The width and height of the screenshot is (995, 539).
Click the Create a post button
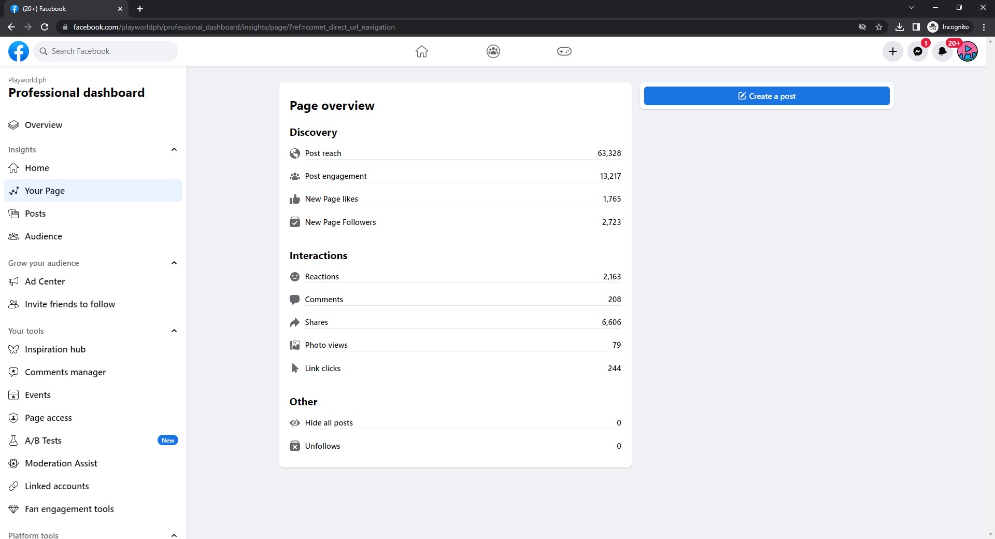point(766,96)
